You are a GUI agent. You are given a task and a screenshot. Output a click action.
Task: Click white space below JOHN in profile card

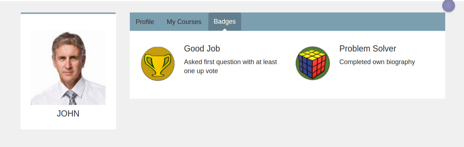click(68, 124)
